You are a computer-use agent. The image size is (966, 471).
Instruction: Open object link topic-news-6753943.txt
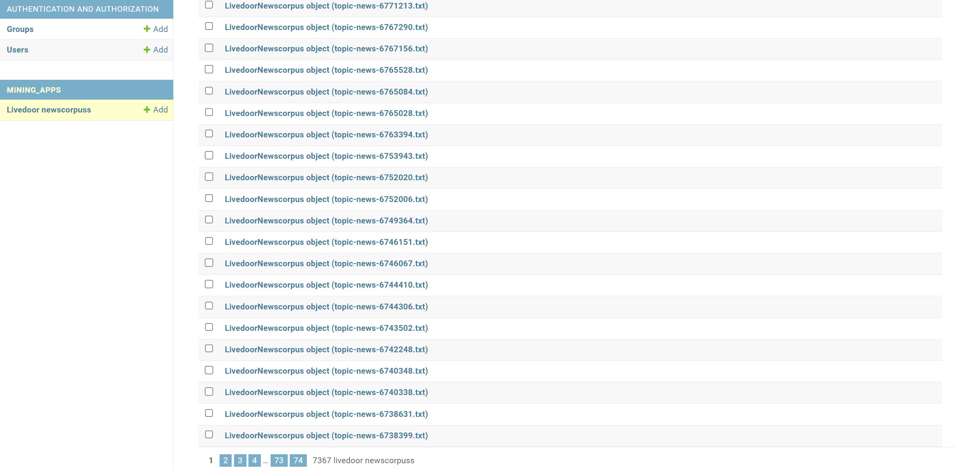[x=326, y=156]
